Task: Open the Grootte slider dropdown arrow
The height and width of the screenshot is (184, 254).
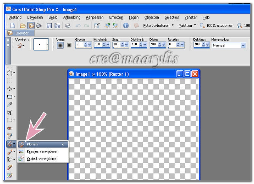Action: [90, 45]
